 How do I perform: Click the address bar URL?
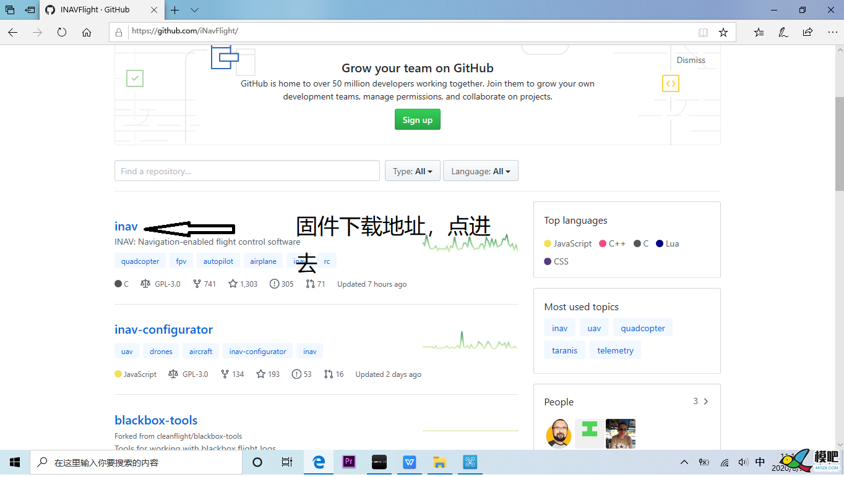click(184, 31)
